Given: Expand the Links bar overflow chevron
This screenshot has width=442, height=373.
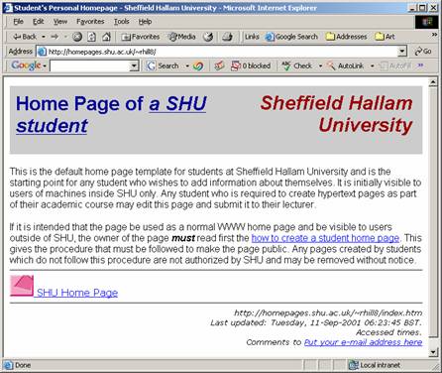Looking at the screenshot, I should click(434, 35).
